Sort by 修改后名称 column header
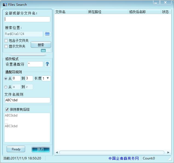Image resolution: width=174 pixels, height=163 pixels. (144, 12)
